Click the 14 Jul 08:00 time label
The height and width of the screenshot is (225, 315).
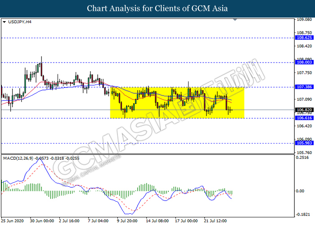[157, 221]
